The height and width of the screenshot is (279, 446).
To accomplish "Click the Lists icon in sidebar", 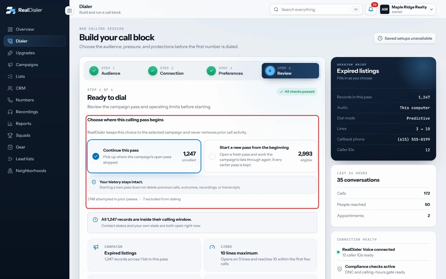I will tap(10, 77).
